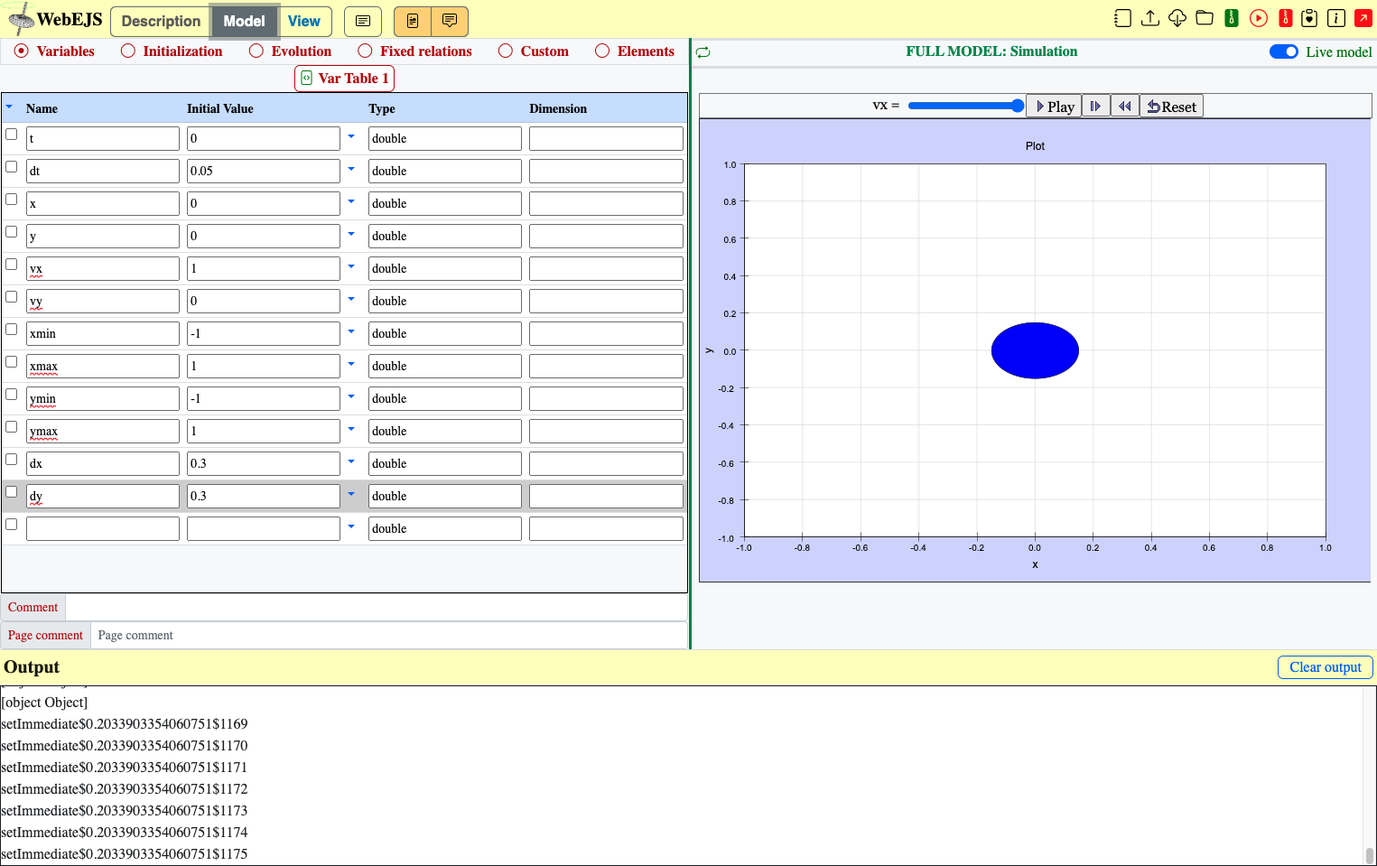Switch to the Model tab
Screen dimensions: 1377x866
[x=244, y=21]
